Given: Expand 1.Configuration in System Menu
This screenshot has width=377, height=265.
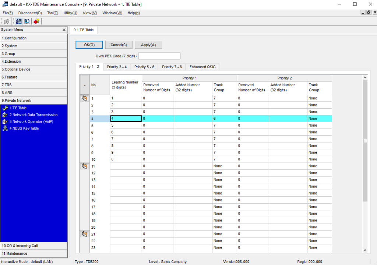Looking at the screenshot, I should tap(34, 38).
